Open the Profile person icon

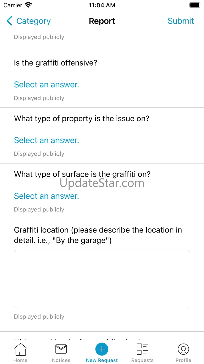coord(183,349)
